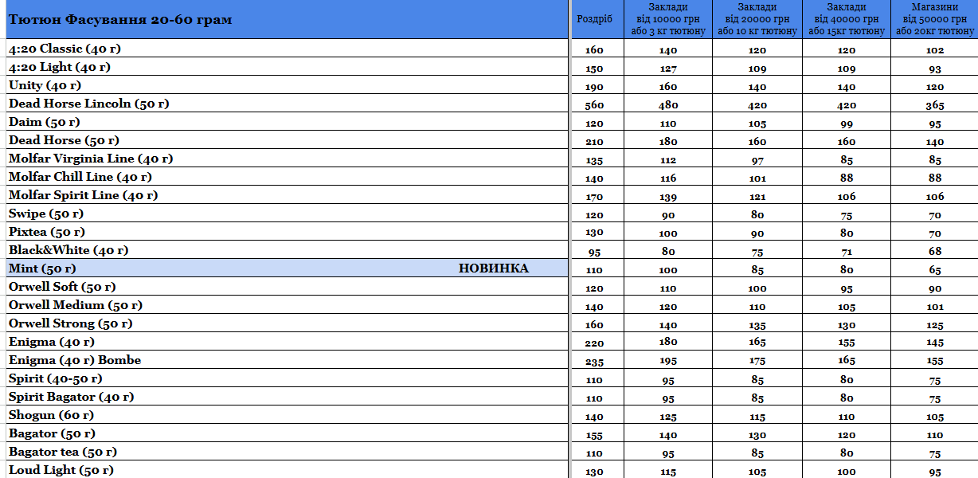Click the 'Магазини від 50000 грн' column header
Image resolution: width=978 pixels, height=478 pixels.
point(935,19)
